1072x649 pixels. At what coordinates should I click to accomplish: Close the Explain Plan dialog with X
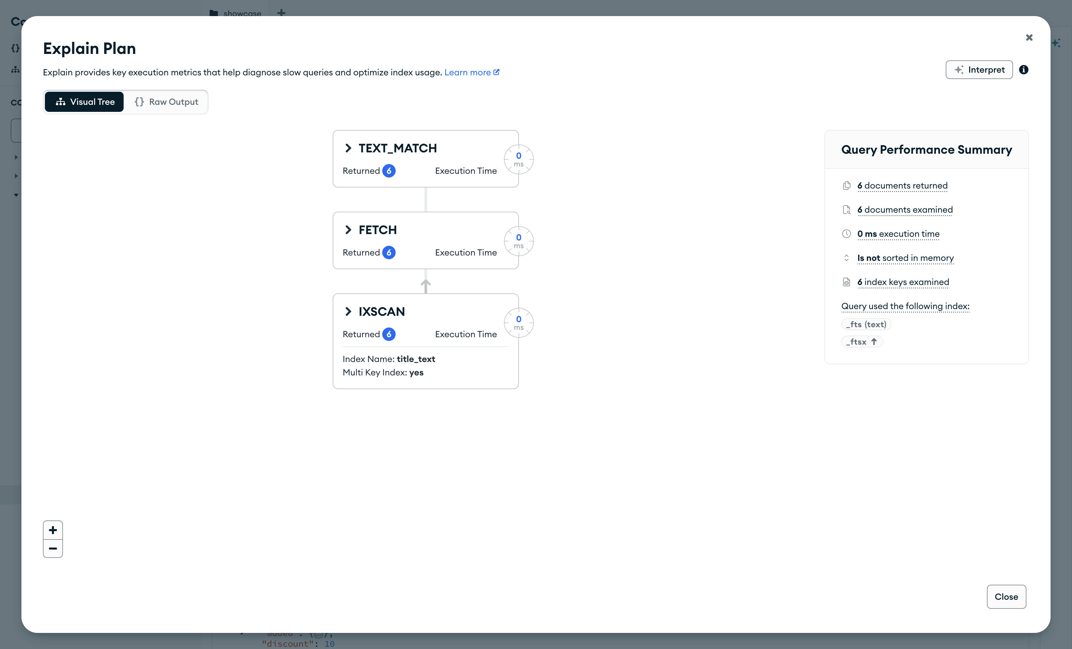pyautogui.click(x=1029, y=38)
